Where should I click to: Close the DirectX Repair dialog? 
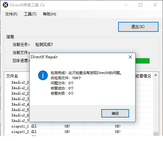coord(130,57)
